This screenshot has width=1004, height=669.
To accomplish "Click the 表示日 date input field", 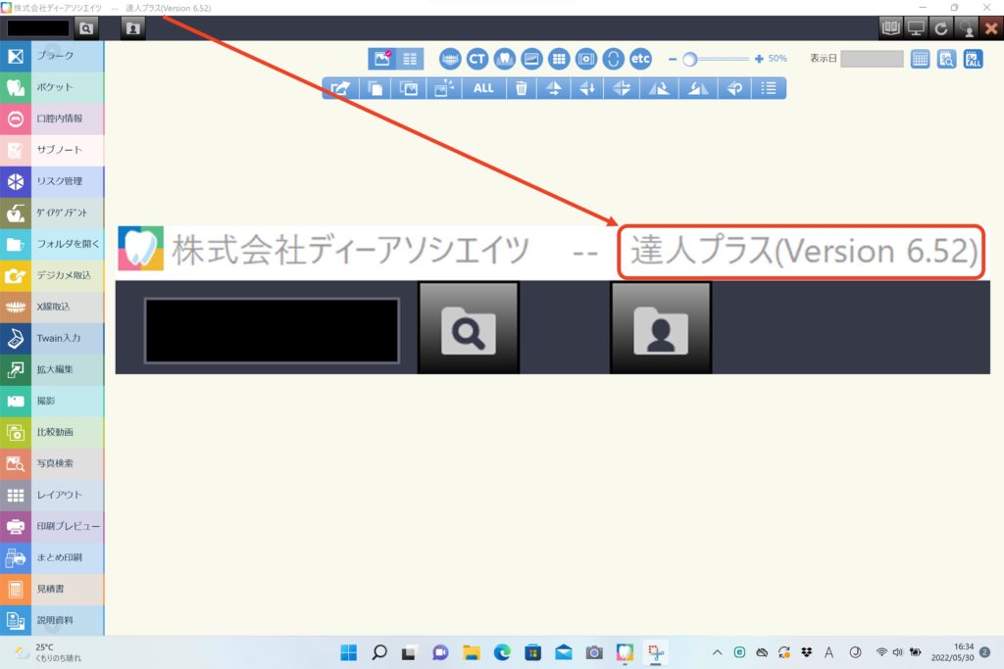I will click(x=872, y=59).
